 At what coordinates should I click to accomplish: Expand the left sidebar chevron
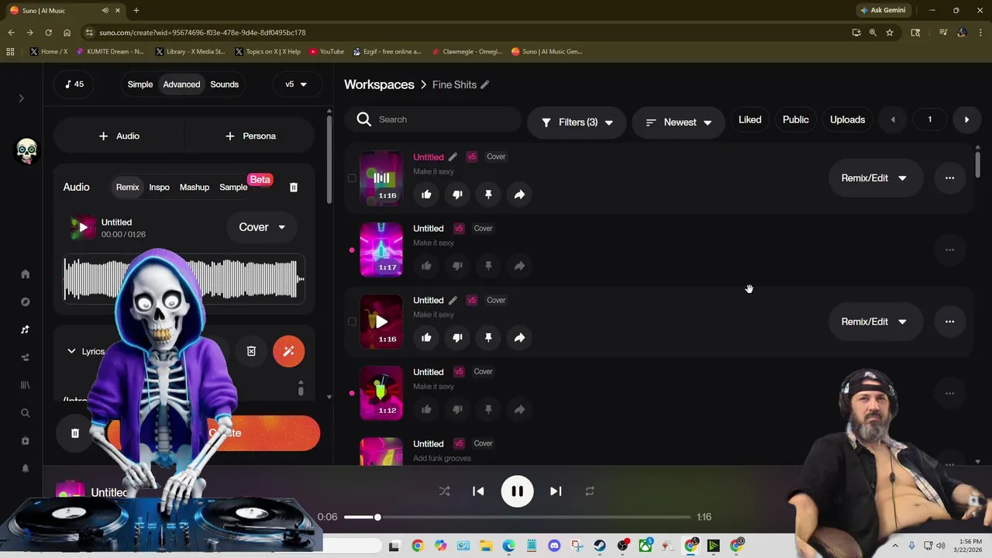pos(22,98)
